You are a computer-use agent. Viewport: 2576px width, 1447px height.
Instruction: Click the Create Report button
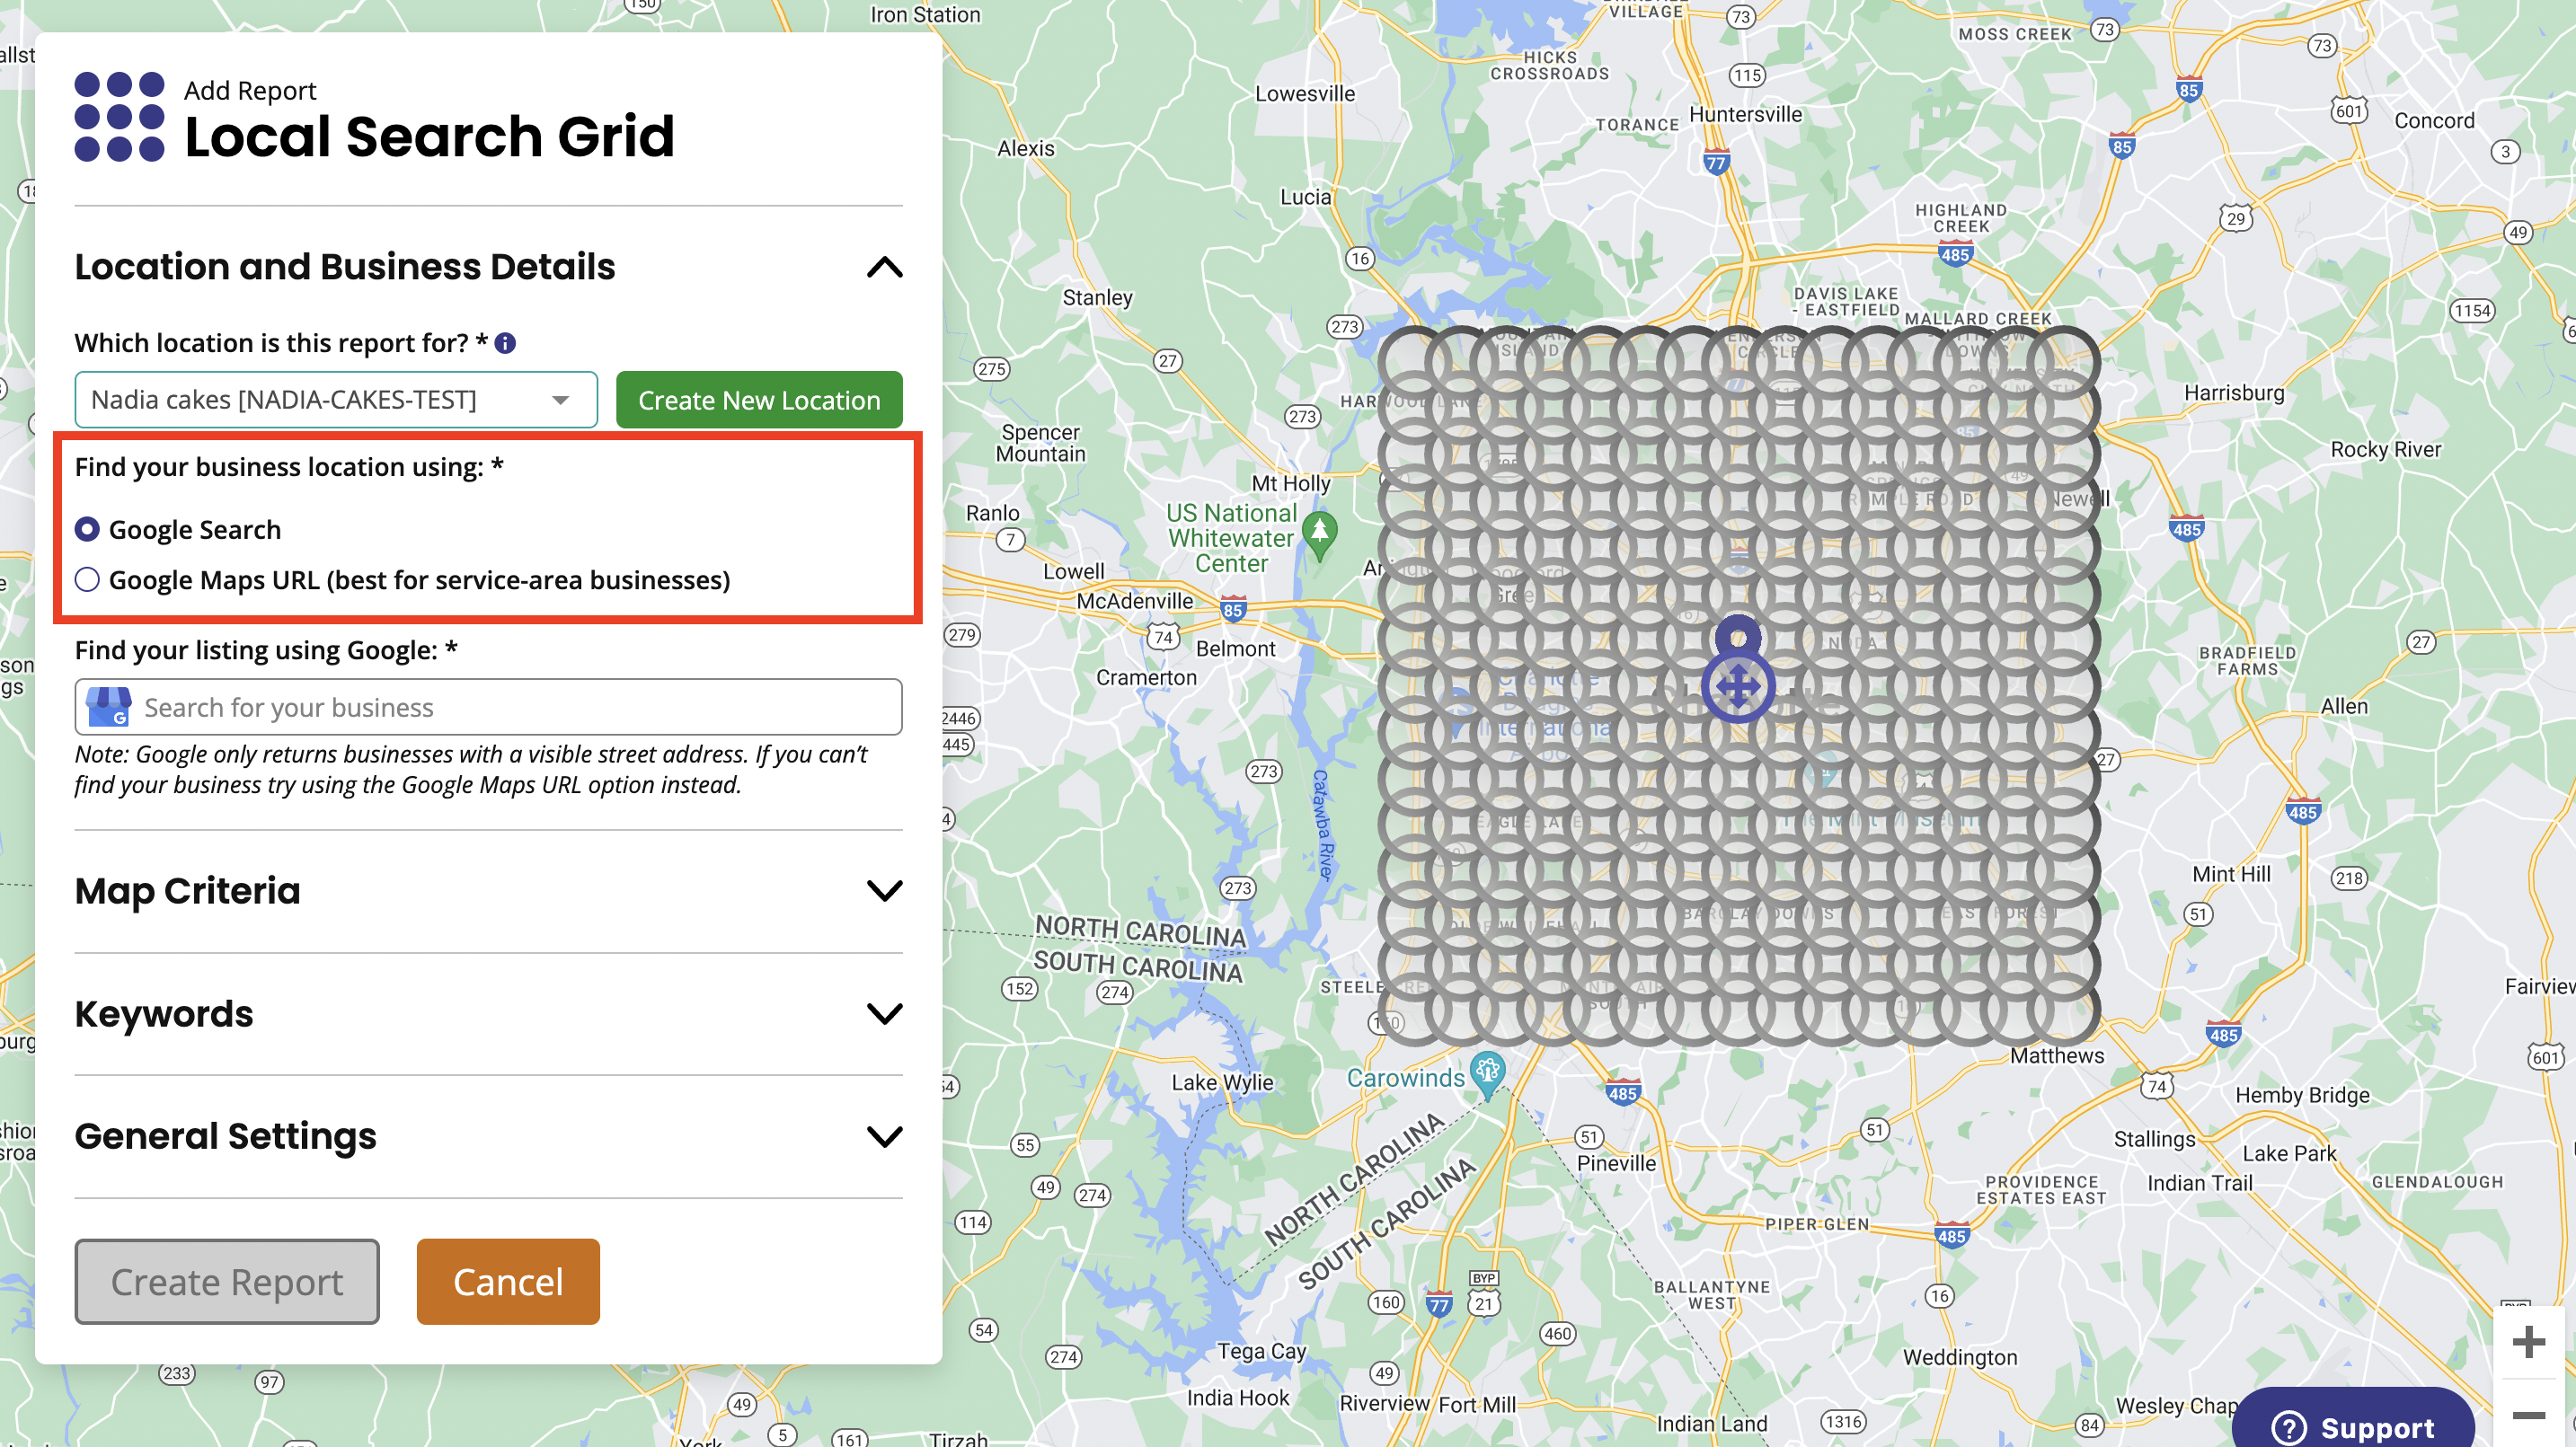pos(227,1282)
